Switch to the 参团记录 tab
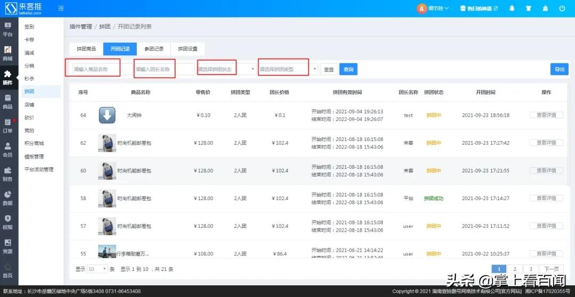The width and height of the screenshot is (575, 297). [154, 49]
